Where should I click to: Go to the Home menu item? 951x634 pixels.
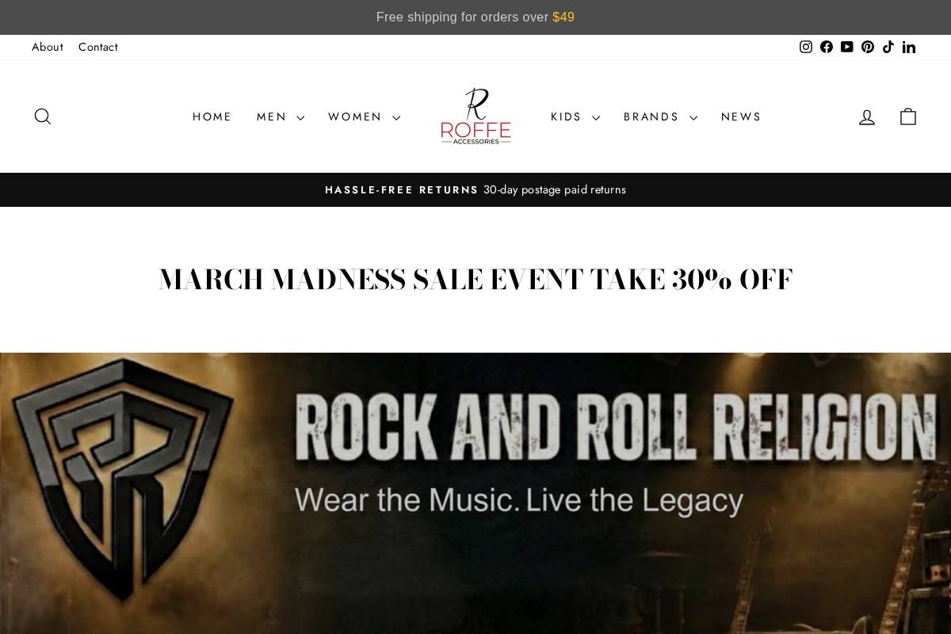click(212, 116)
